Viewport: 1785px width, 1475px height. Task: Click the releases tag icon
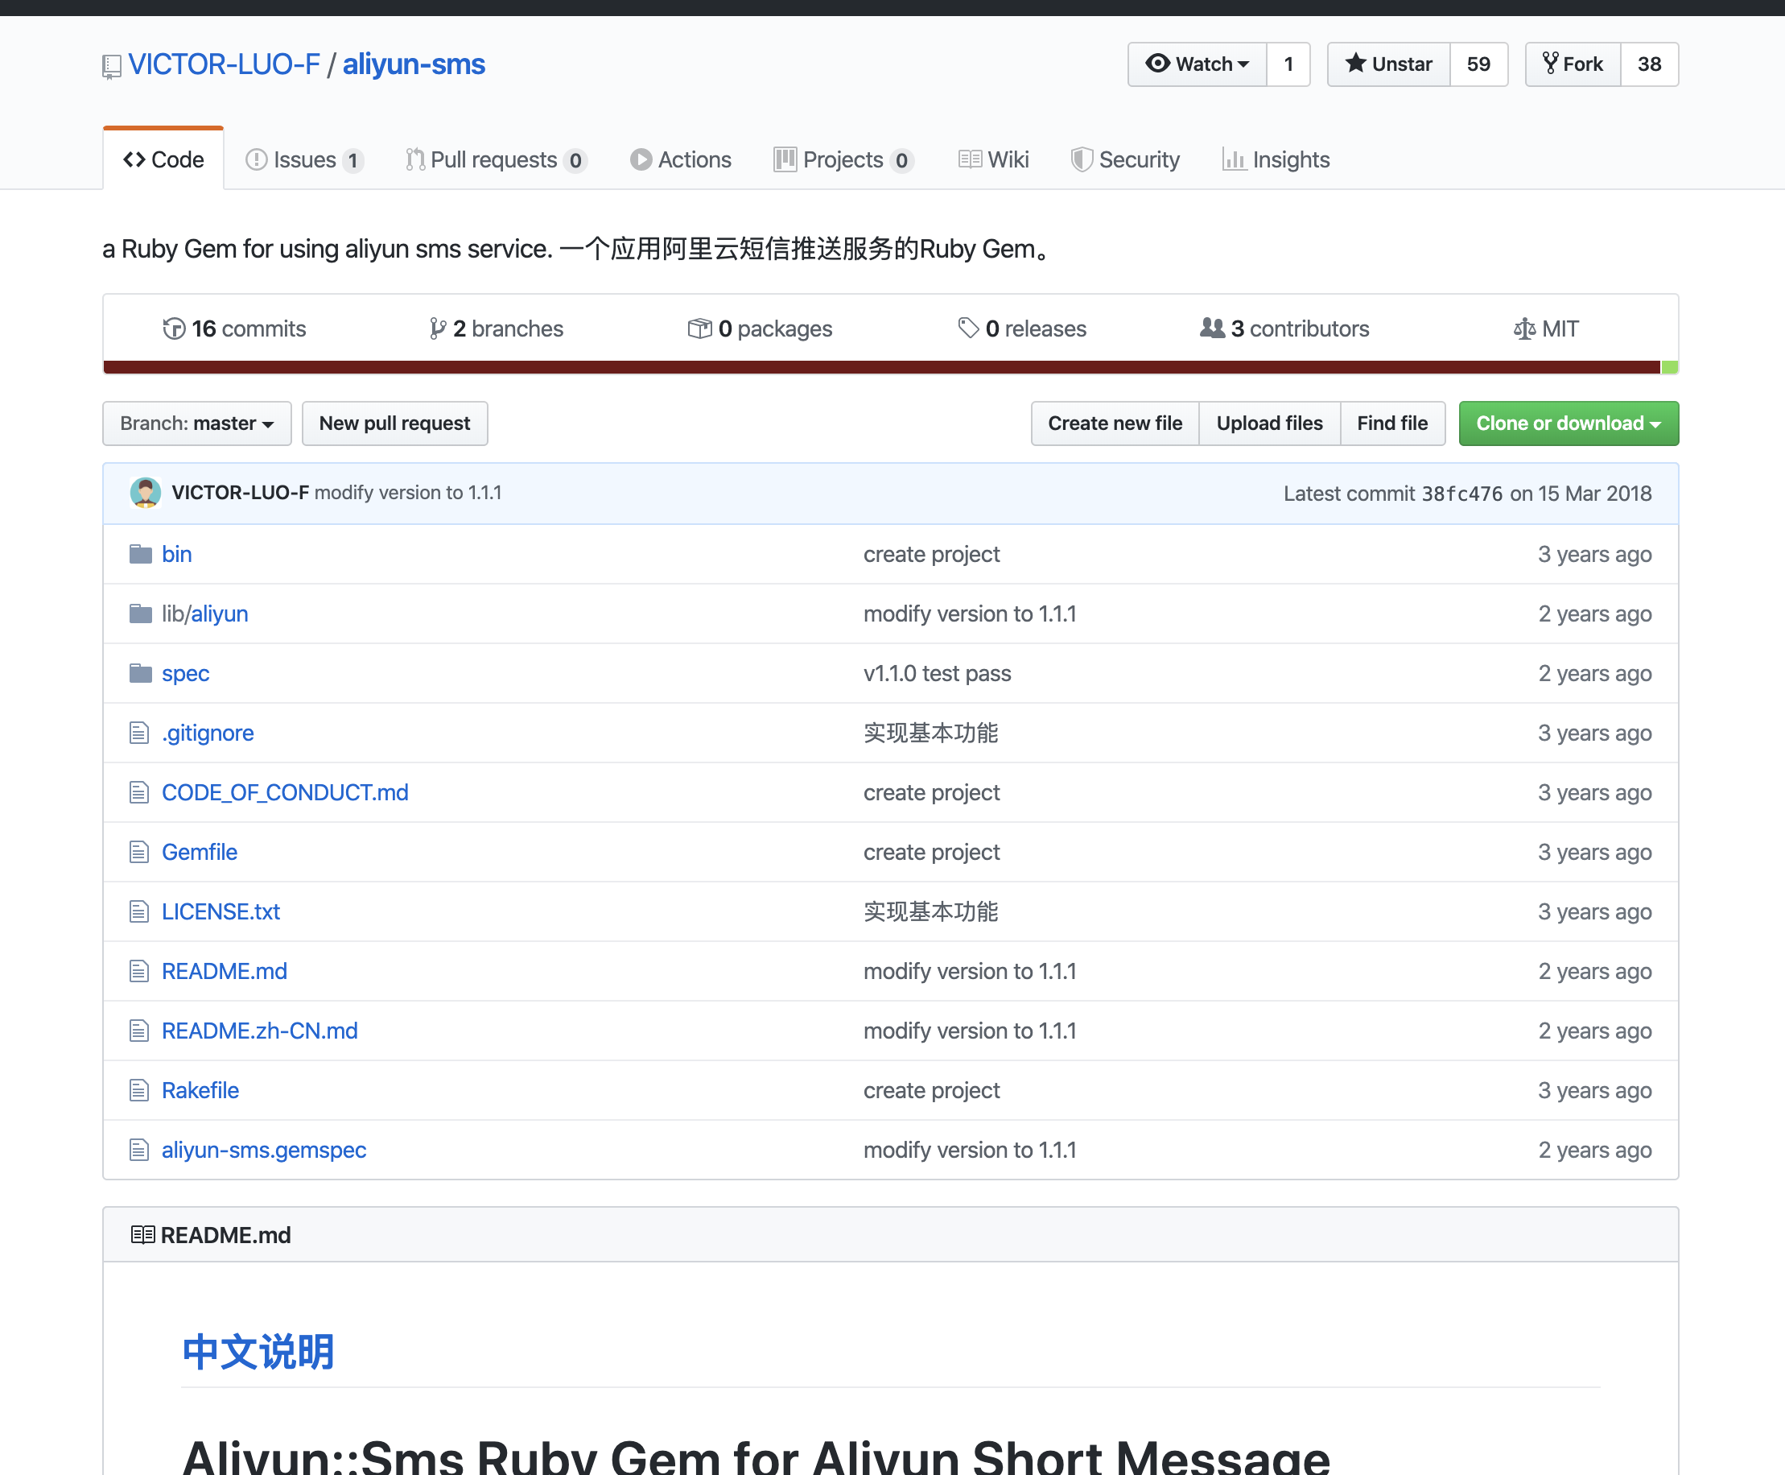(968, 328)
